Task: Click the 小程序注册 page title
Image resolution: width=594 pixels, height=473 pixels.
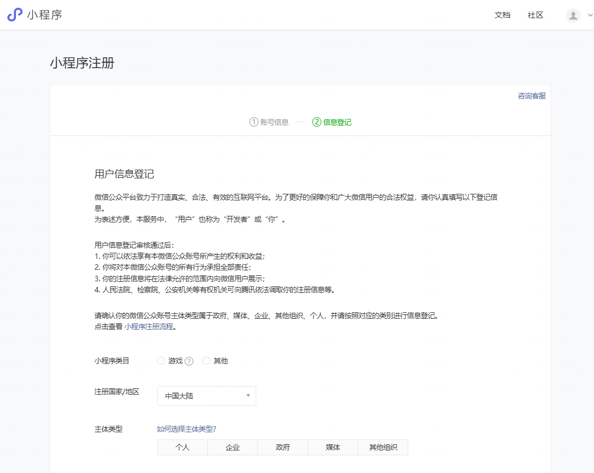Action: click(82, 63)
